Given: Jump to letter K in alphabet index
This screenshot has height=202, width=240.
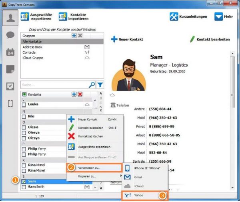Looking at the screenshot, I should (101, 110).
